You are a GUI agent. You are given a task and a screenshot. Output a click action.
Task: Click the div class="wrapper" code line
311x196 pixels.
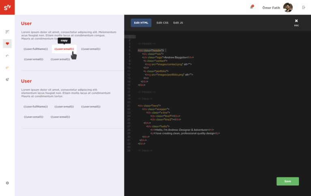(x=155, y=109)
